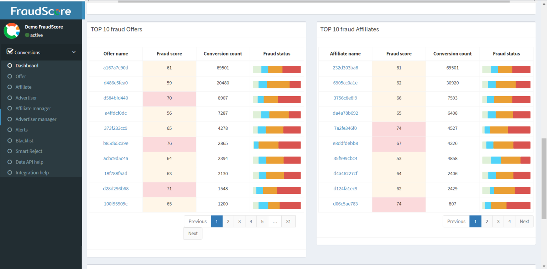Screen dimensions: 547x269
Task: Click Next on the Affiliates pagination
Action: [524, 221]
